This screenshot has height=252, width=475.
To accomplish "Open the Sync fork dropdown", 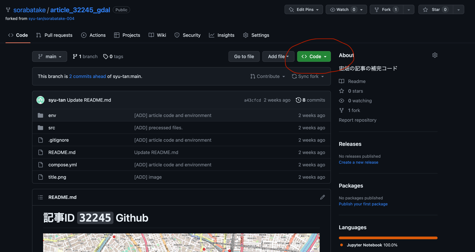I will tap(308, 76).
